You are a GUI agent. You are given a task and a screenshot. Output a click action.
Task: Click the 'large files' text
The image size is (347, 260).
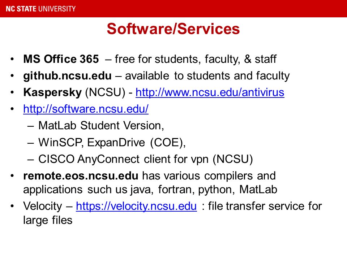(48, 220)
